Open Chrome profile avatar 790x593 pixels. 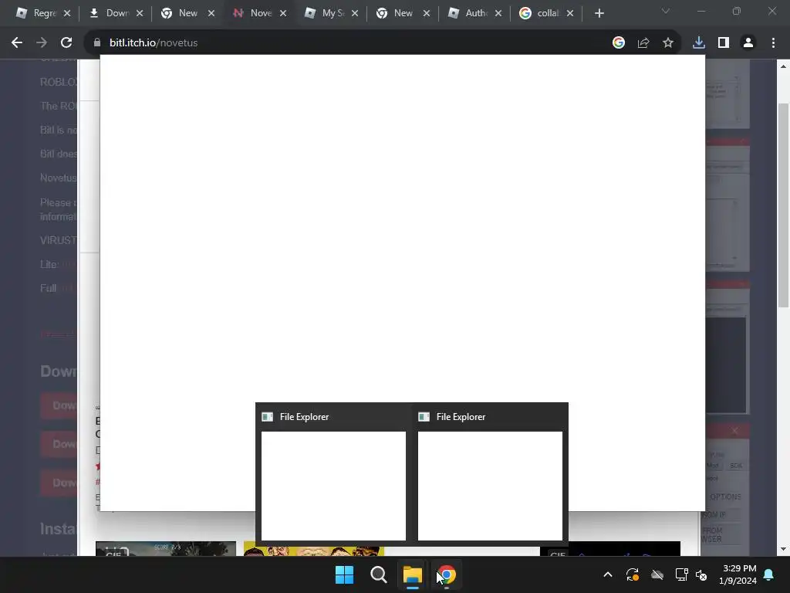[x=748, y=43]
